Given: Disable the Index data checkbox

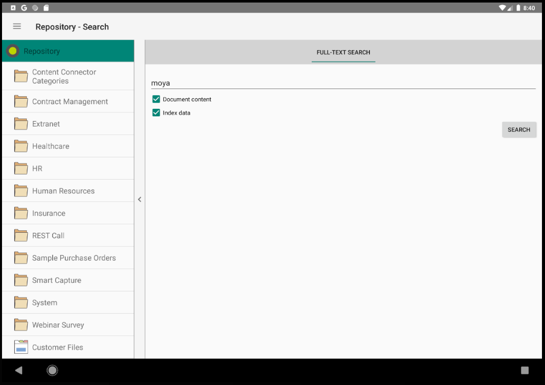Looking at the screenshot, I should tap(156, 112).
